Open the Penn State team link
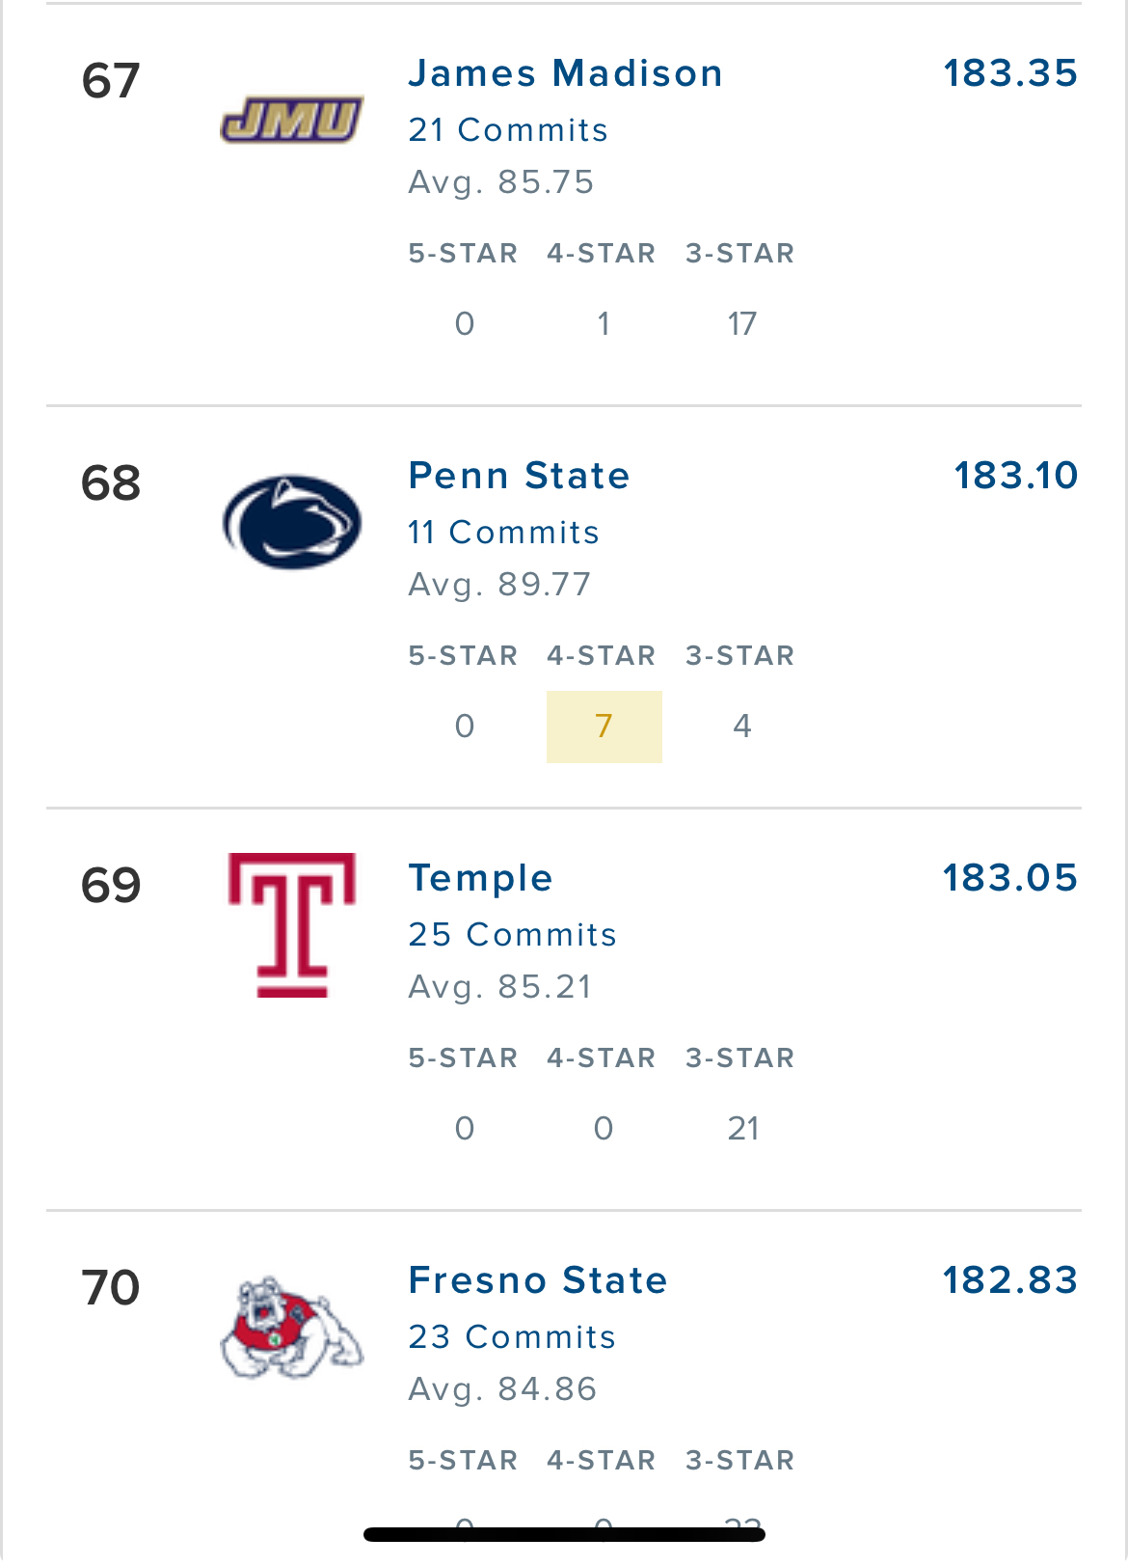Screen dimensions: 1128x1565 [x=519, y=476]
